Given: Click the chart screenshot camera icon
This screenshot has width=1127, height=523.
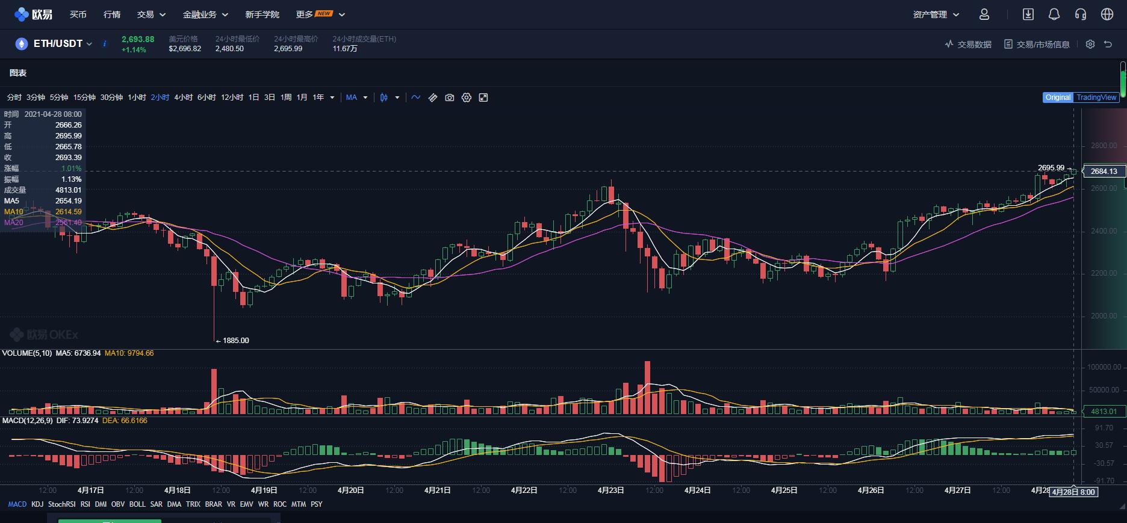Looking at the screenshot, I should 449,97.
